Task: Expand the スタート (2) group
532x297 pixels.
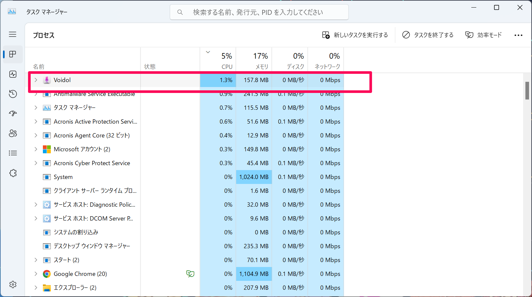Action: pyautogui.click(x=36, y=260)
